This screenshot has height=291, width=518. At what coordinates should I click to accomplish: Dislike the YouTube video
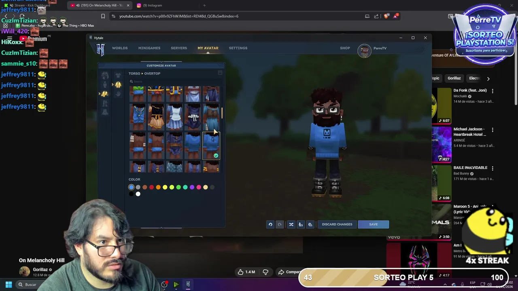point(265,272)
